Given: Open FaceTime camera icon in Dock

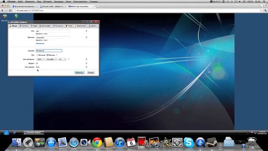Looking at the screenshot, I should pos(85,143).
